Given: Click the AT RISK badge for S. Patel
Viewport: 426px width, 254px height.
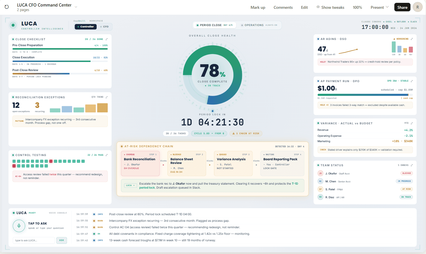Looking at the screenshot, I should [x=406, y=189].
